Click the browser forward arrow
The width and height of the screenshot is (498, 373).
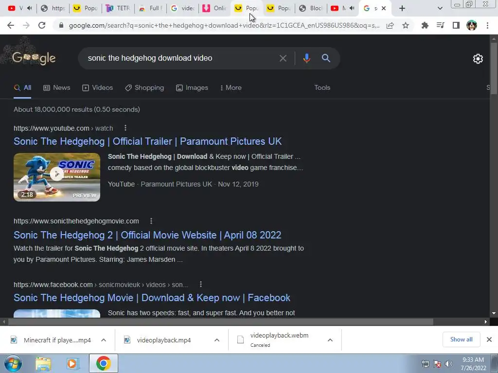pos(26,25)
